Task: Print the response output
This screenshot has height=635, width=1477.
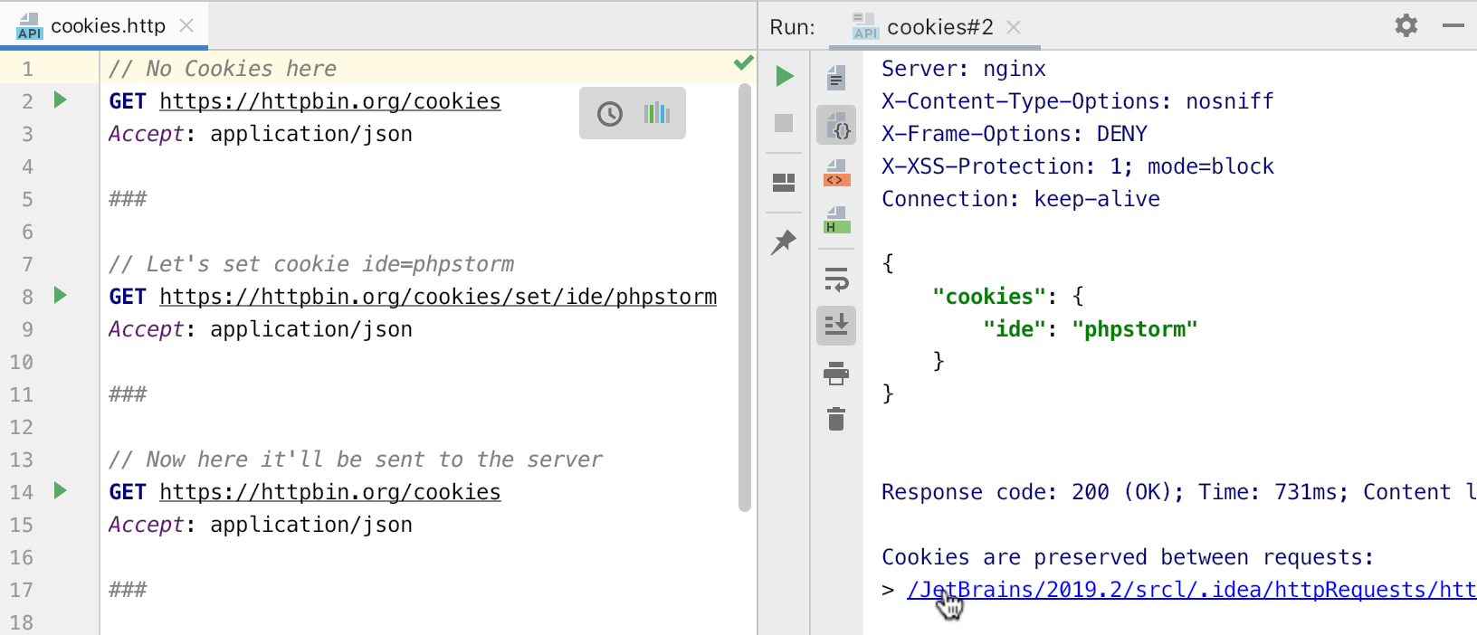Action: click(836, 373)
